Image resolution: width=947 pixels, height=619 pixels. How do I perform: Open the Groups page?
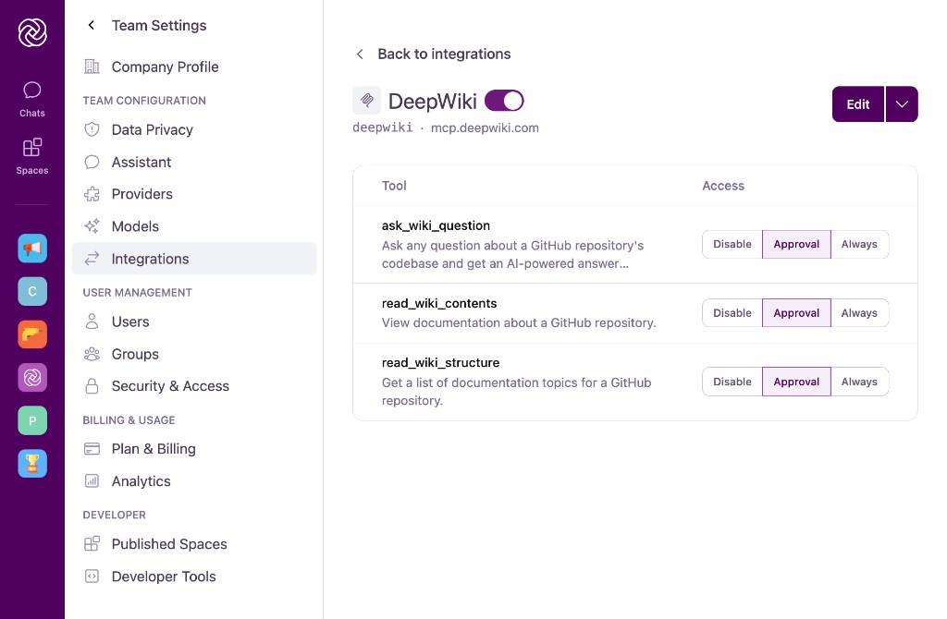coord(194,354)
